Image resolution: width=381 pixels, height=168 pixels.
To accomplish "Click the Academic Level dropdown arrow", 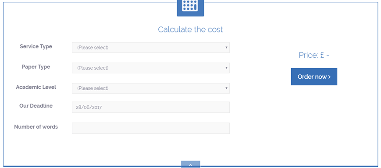I will click(226, 88).
